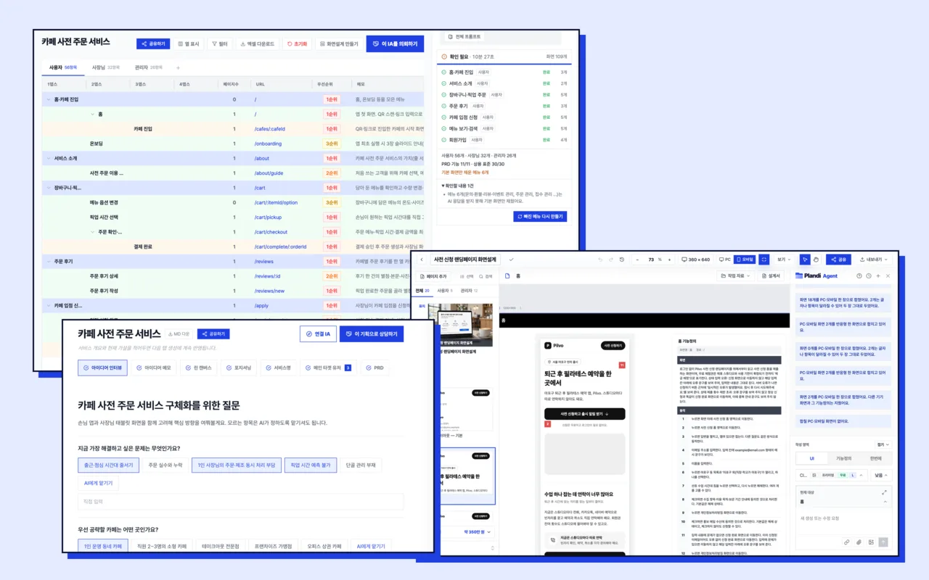Open the 기능정의 tab in agent panel
The width and height of the screenshot is (929, 580).
click(843, 459)
